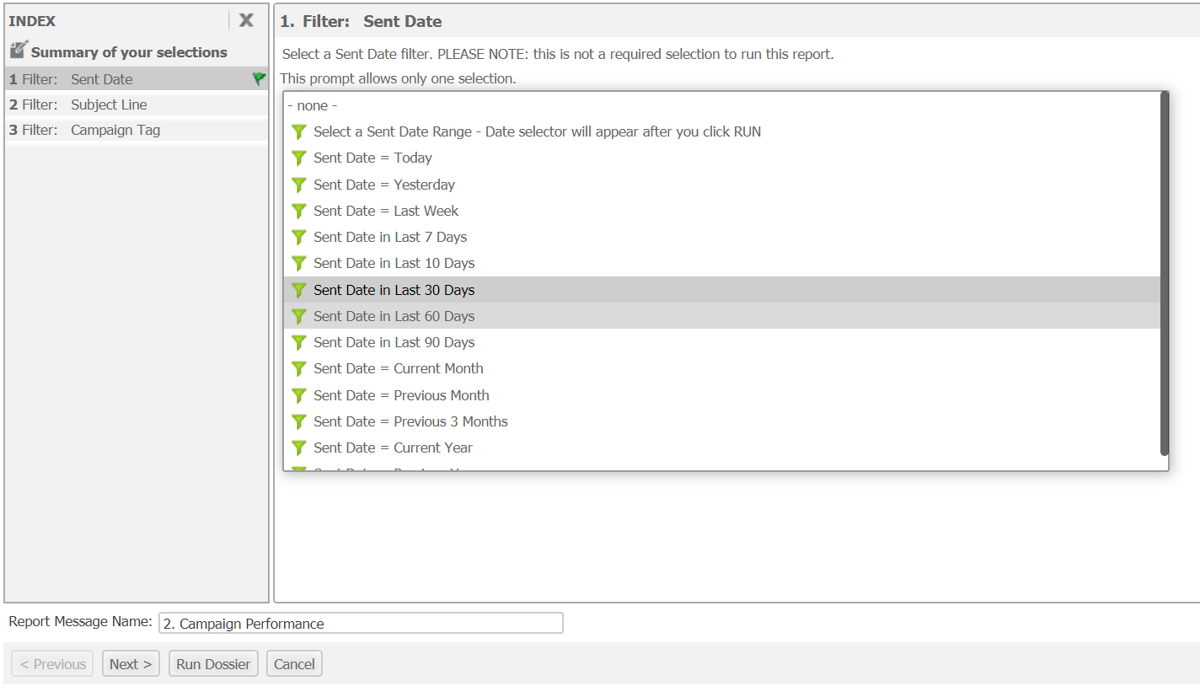This screenshot has width=1200, height=697.
Task: Click the funnel icon beside Sent Date = Today
Action: pos(298,158)
